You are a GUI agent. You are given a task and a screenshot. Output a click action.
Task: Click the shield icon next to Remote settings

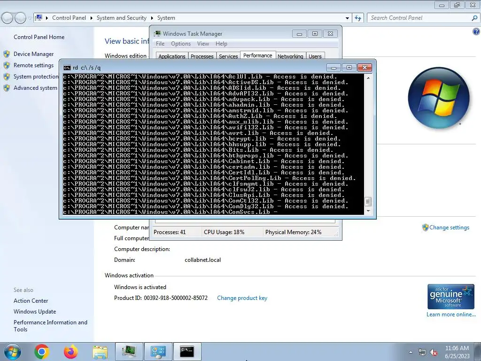[x=7, y=65]
